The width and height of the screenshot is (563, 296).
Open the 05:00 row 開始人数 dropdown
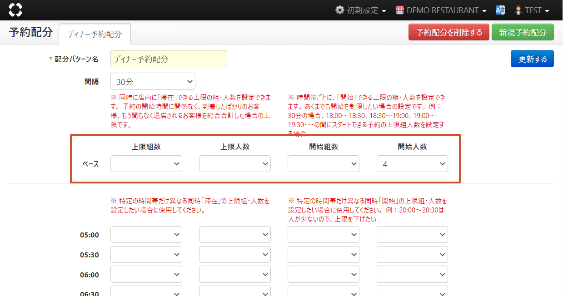click(412, 235)
